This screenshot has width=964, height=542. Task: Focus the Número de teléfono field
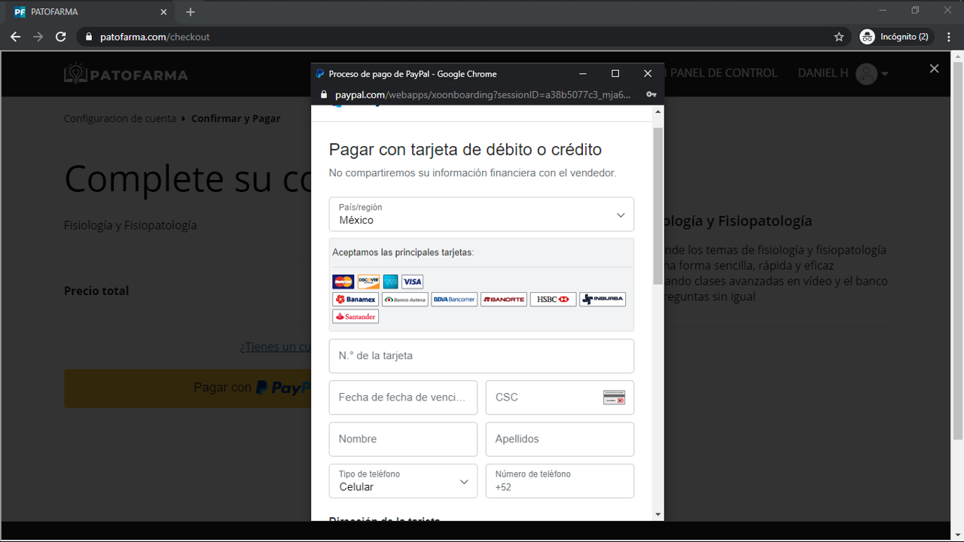[560, 480]
